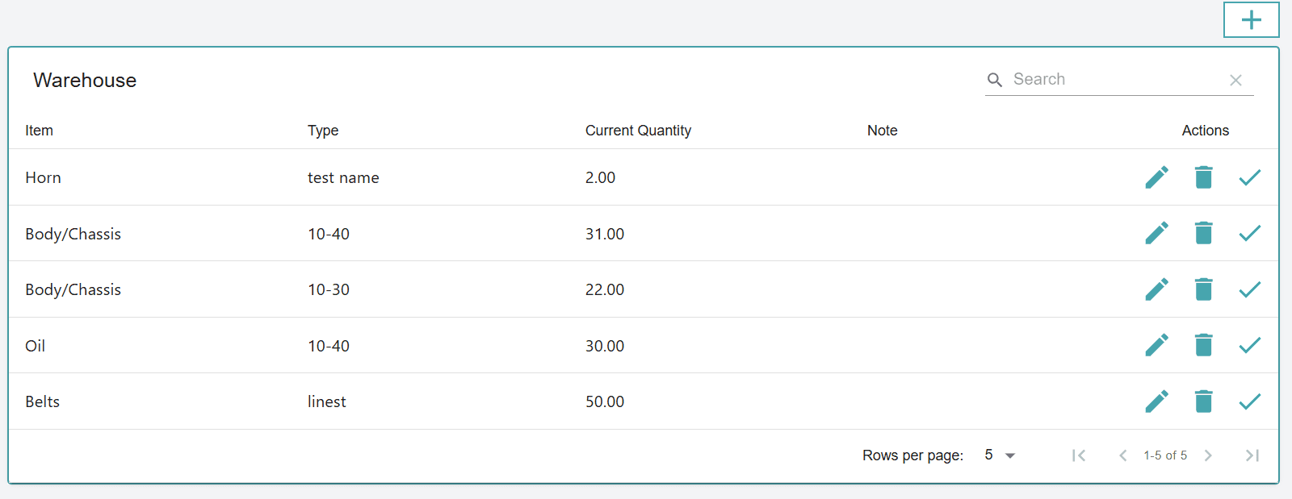Image resolution: width=1292 pixels, height=499 pixels.
Task: Edit the Horn row with pencil icon
Action: click(x=1156, y=177)
